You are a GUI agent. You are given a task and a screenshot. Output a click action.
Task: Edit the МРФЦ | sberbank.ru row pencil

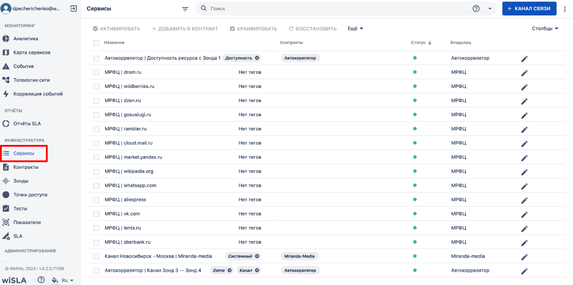click(x=524, y=243)
